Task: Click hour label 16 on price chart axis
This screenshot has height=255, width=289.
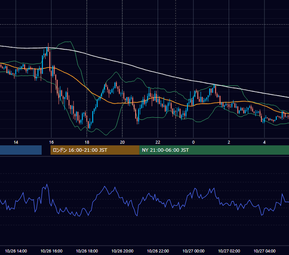Action: click(x=51, y=142)
